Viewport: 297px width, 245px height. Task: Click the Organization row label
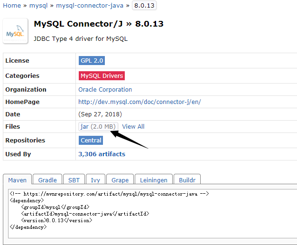pos(26,90)
